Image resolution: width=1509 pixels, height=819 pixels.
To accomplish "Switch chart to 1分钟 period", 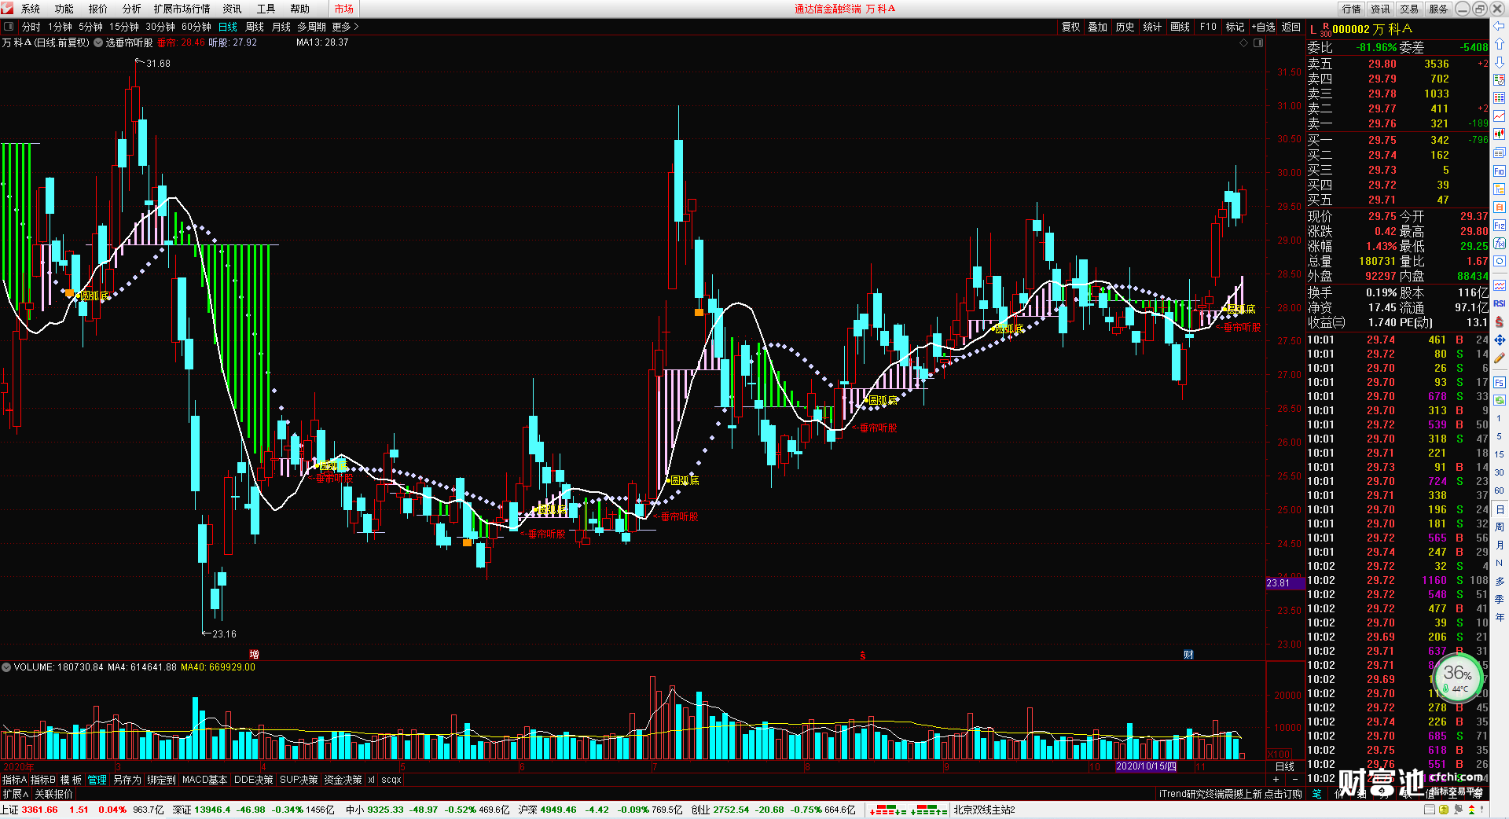I will click(60, 27).
